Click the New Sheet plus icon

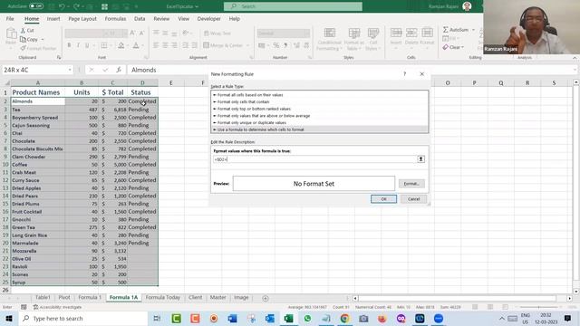[x=266, y=298]
